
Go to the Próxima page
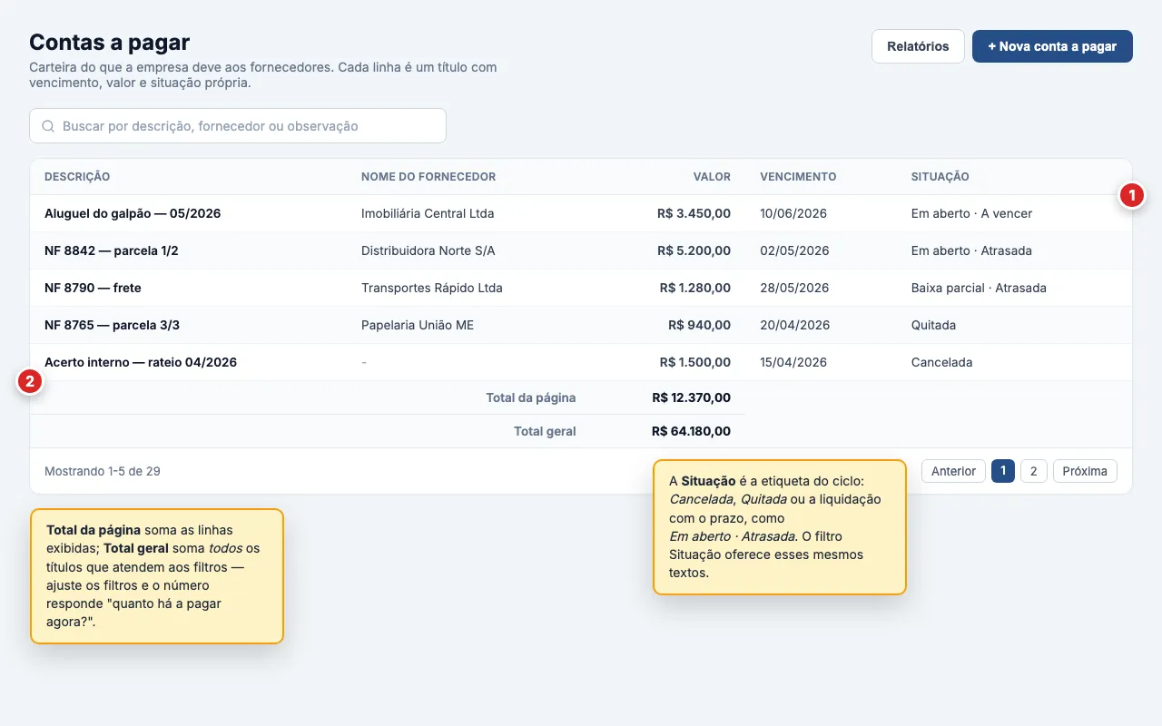point(1085,471)
